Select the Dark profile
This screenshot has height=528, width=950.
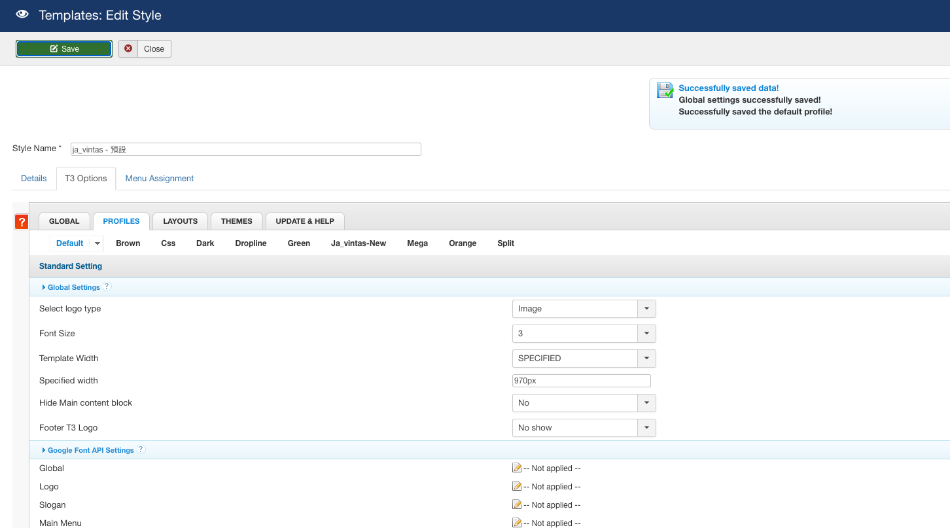205,243
